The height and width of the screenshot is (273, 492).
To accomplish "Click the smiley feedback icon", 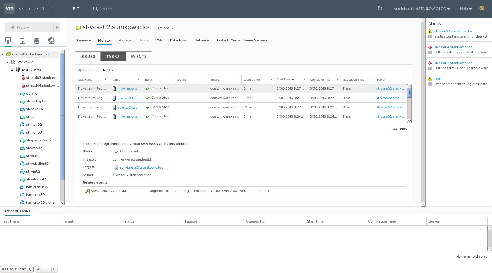I will pos(482,8).
